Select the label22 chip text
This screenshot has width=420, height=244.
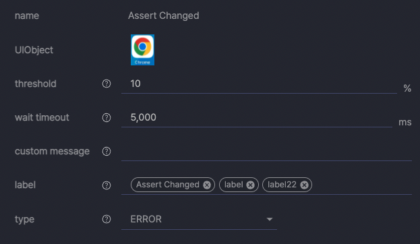click(282, 185)
